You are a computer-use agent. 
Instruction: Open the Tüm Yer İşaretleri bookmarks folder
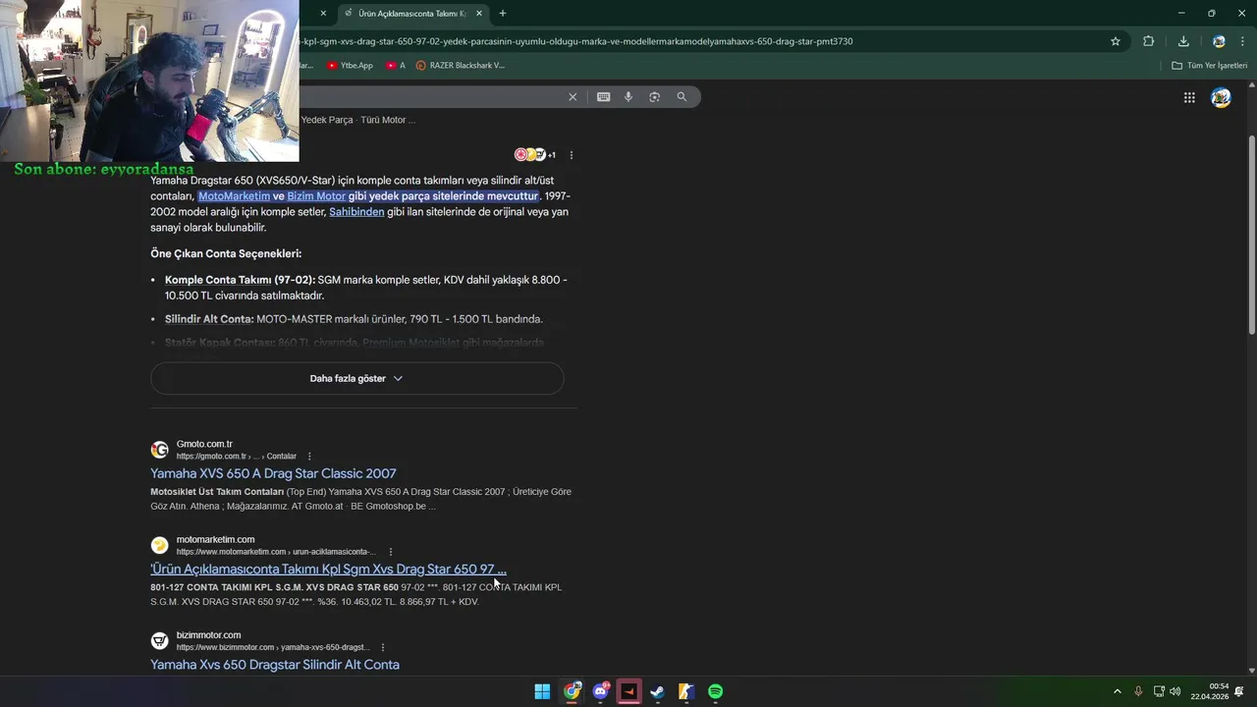1209,65
